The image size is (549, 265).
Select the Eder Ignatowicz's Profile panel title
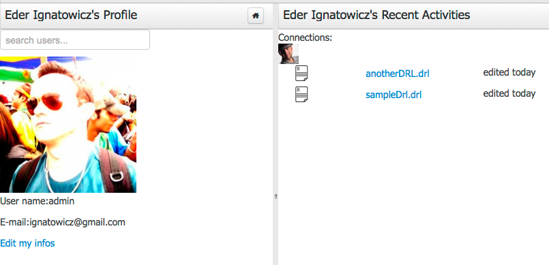71,15
